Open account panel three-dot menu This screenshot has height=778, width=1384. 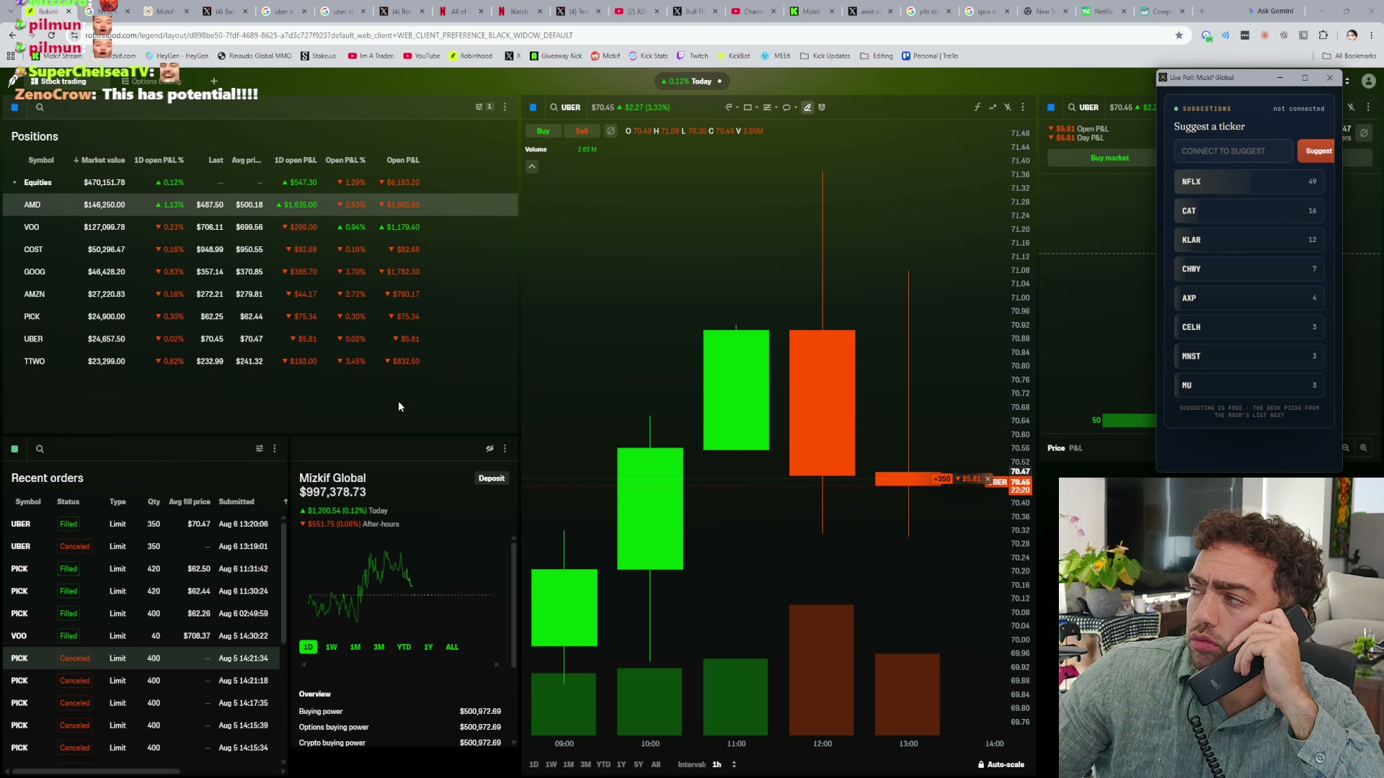(x=505, y=448)
